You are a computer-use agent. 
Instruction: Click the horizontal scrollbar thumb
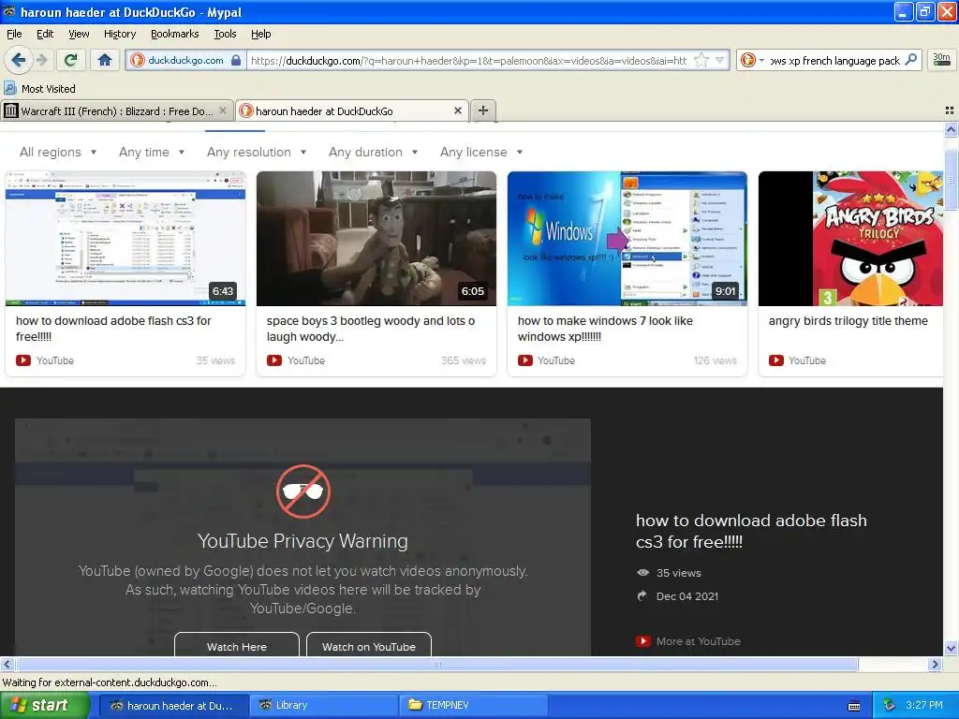[436, 664]
